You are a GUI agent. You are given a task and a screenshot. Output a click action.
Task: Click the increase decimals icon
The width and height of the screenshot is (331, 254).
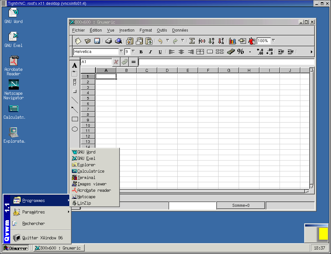point(260,52)
